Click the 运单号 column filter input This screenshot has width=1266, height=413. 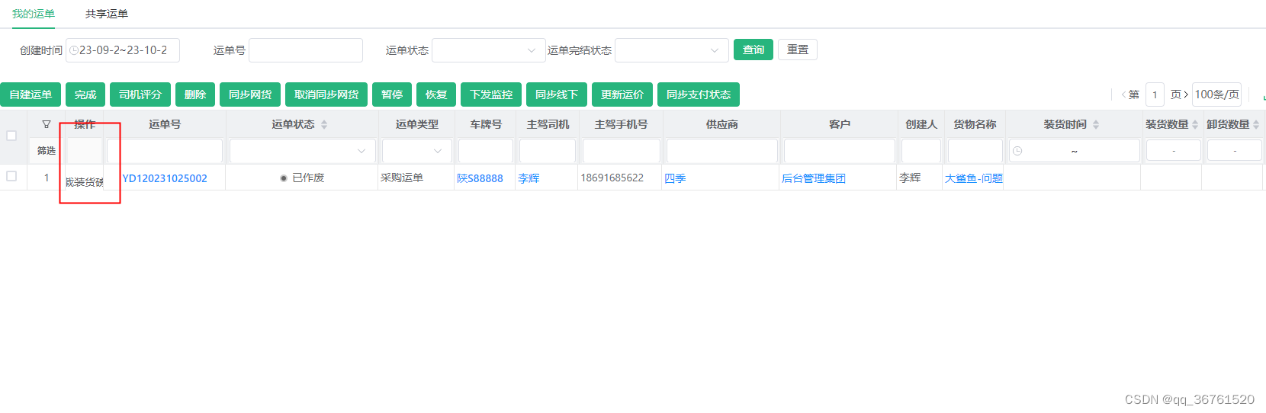(165, 151)
